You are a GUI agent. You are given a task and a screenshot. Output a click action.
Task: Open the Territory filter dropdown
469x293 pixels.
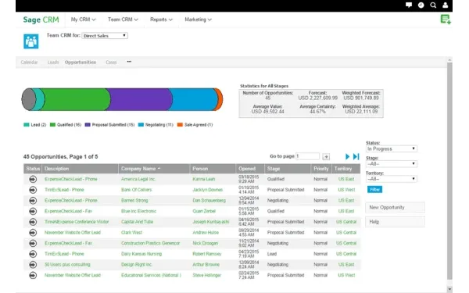click(x=392, y=179)
